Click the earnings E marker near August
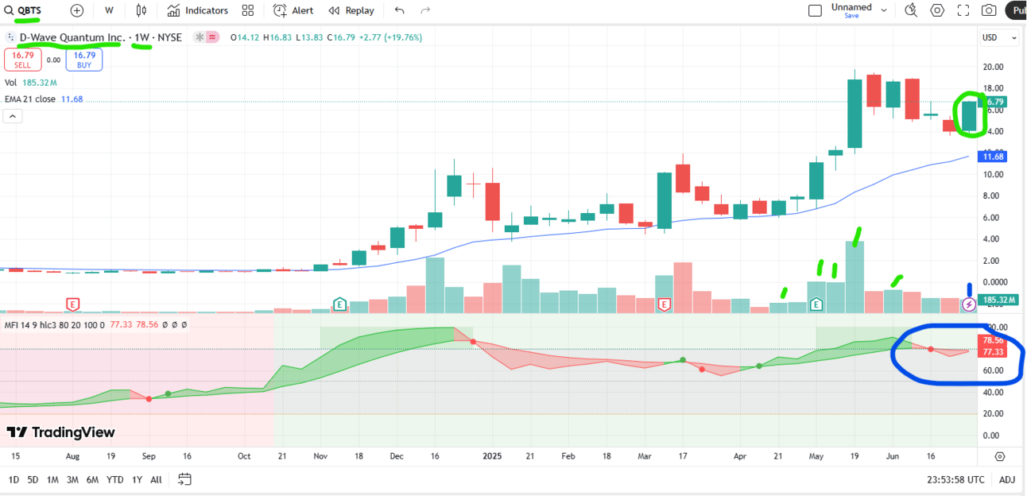Image resolution: width=1027 pixels, height=496 pixels. [73, 304]
